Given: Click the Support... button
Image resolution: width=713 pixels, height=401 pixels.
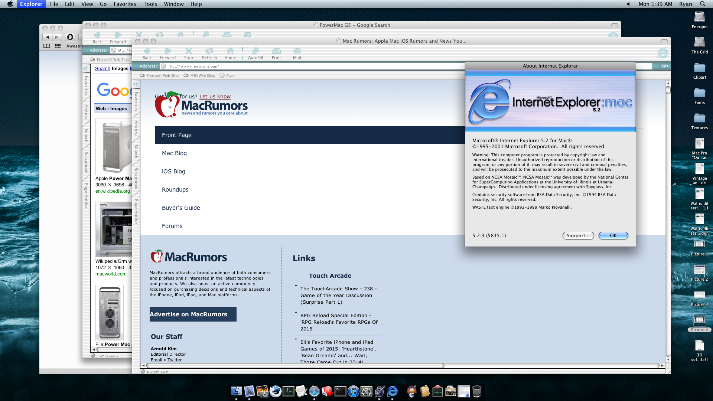Looking at the screenshot, I should [x=578, y=236].
